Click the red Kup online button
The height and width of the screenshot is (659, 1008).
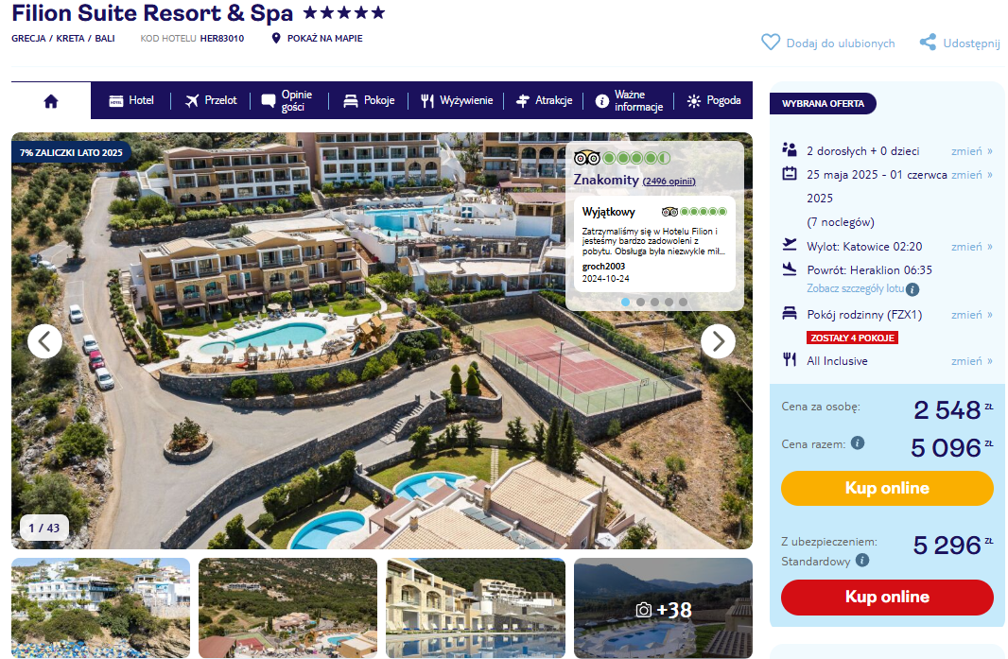pyautogui.click(x=887, y=598)
